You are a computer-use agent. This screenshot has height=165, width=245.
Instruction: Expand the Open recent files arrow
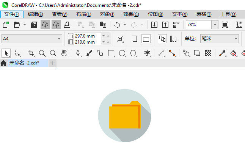coord(25,25)
